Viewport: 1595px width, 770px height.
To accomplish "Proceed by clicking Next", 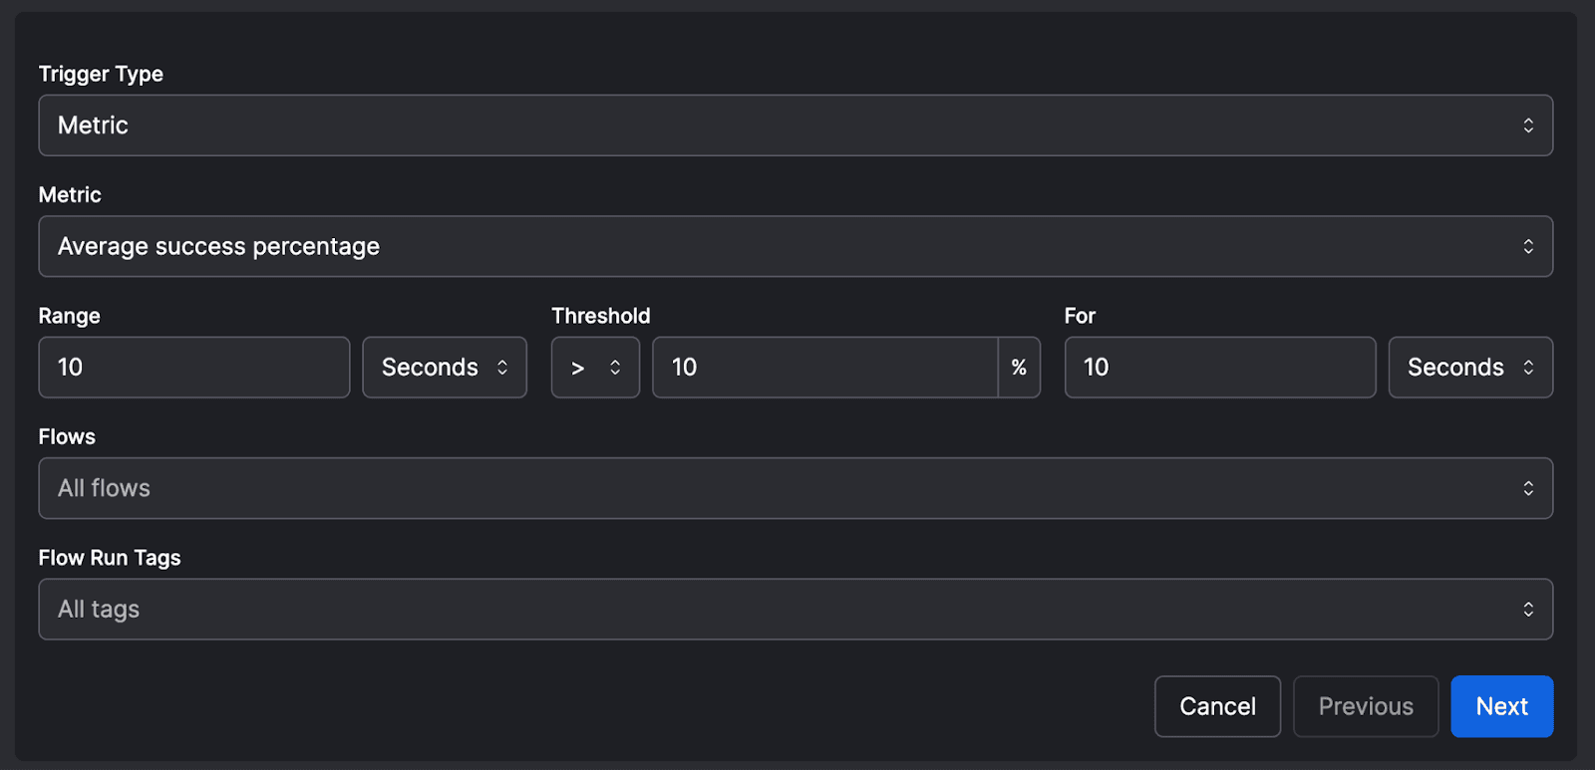I will click(1501, 706).
